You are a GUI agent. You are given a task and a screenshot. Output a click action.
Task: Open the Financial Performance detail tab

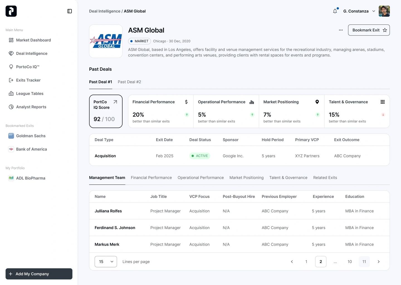(151, 178)
